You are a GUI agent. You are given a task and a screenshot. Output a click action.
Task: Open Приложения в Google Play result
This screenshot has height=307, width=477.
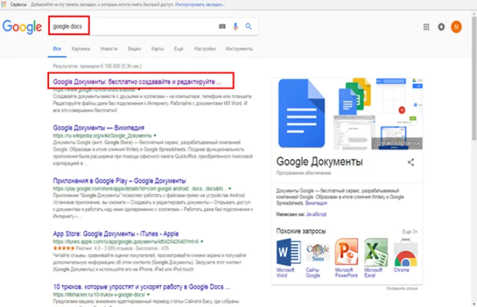(x=119, y=181)
